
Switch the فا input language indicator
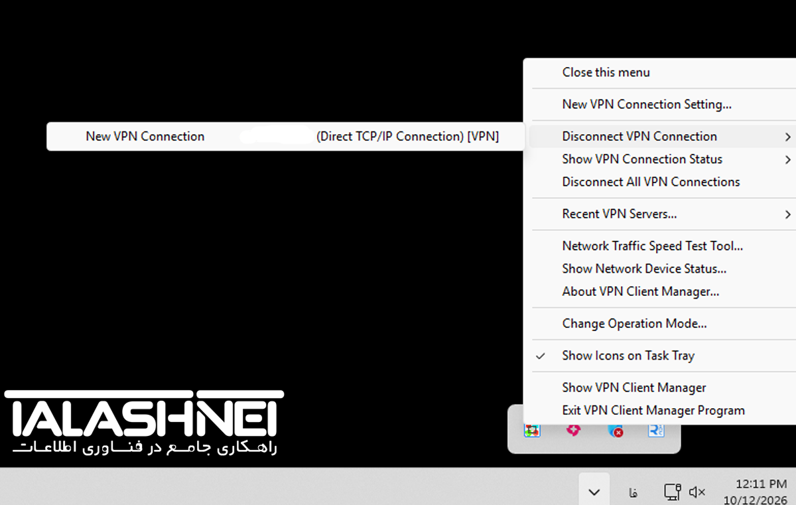(x=633, y=492)
